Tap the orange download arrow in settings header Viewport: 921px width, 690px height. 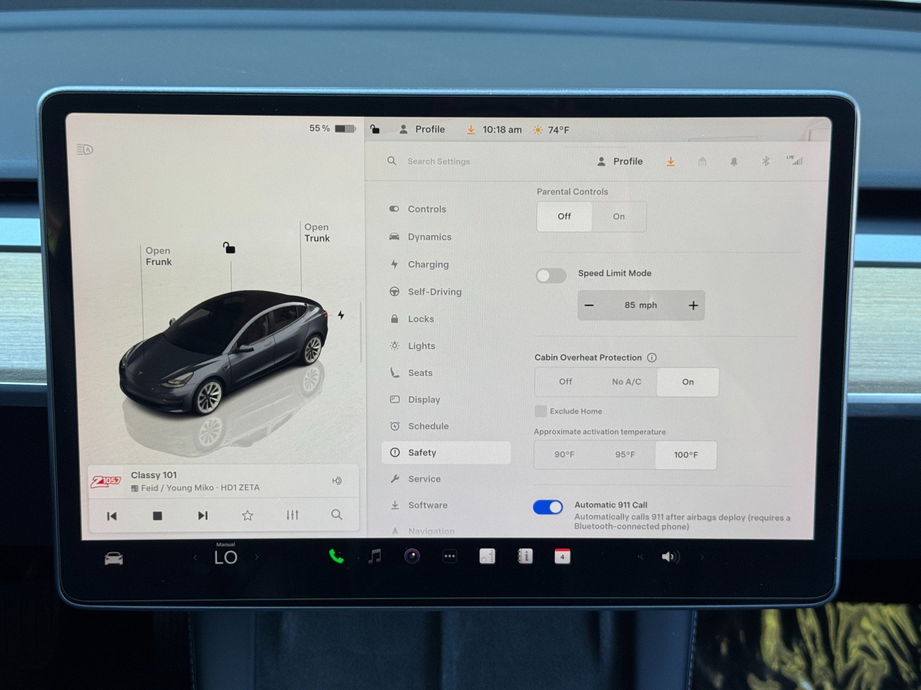[671, 162]
